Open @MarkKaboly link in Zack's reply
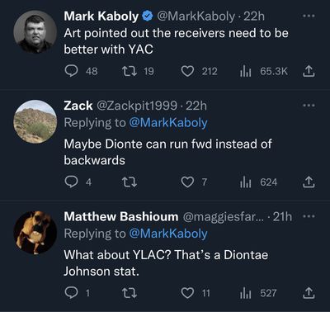Image resolution: width=330 pixels, height=312 pixels. 168,123
